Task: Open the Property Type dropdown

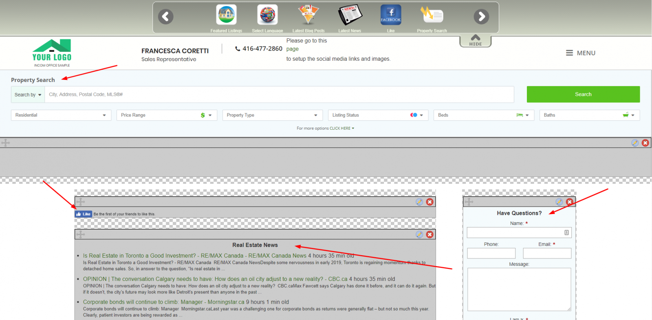Action: [272, 115]
